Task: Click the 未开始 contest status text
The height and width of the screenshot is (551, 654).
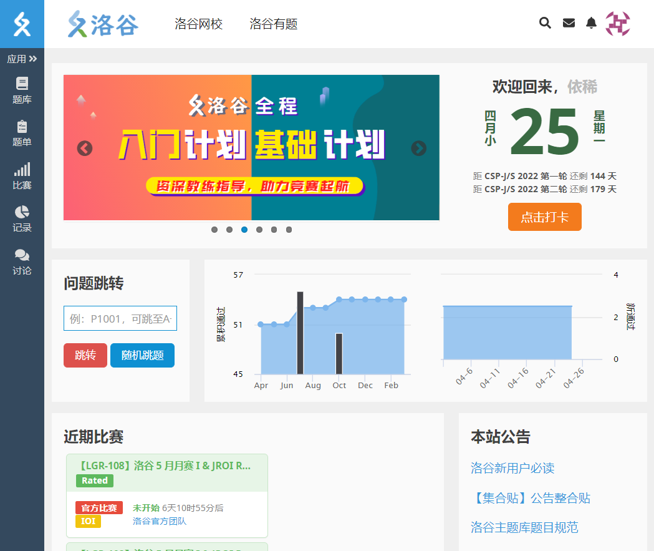Action: click(146, 508)
